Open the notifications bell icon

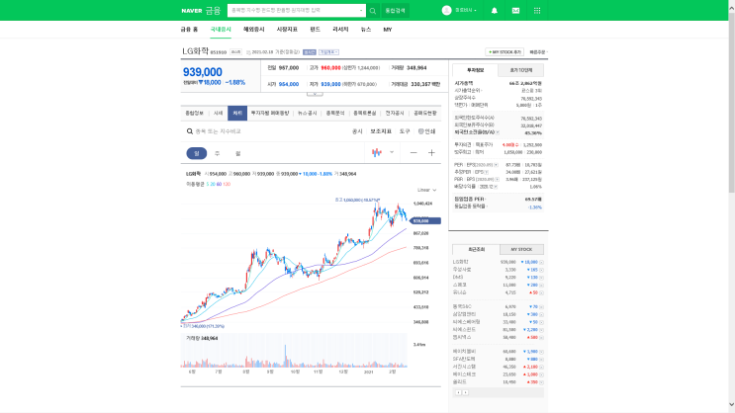tap(494, 10)
